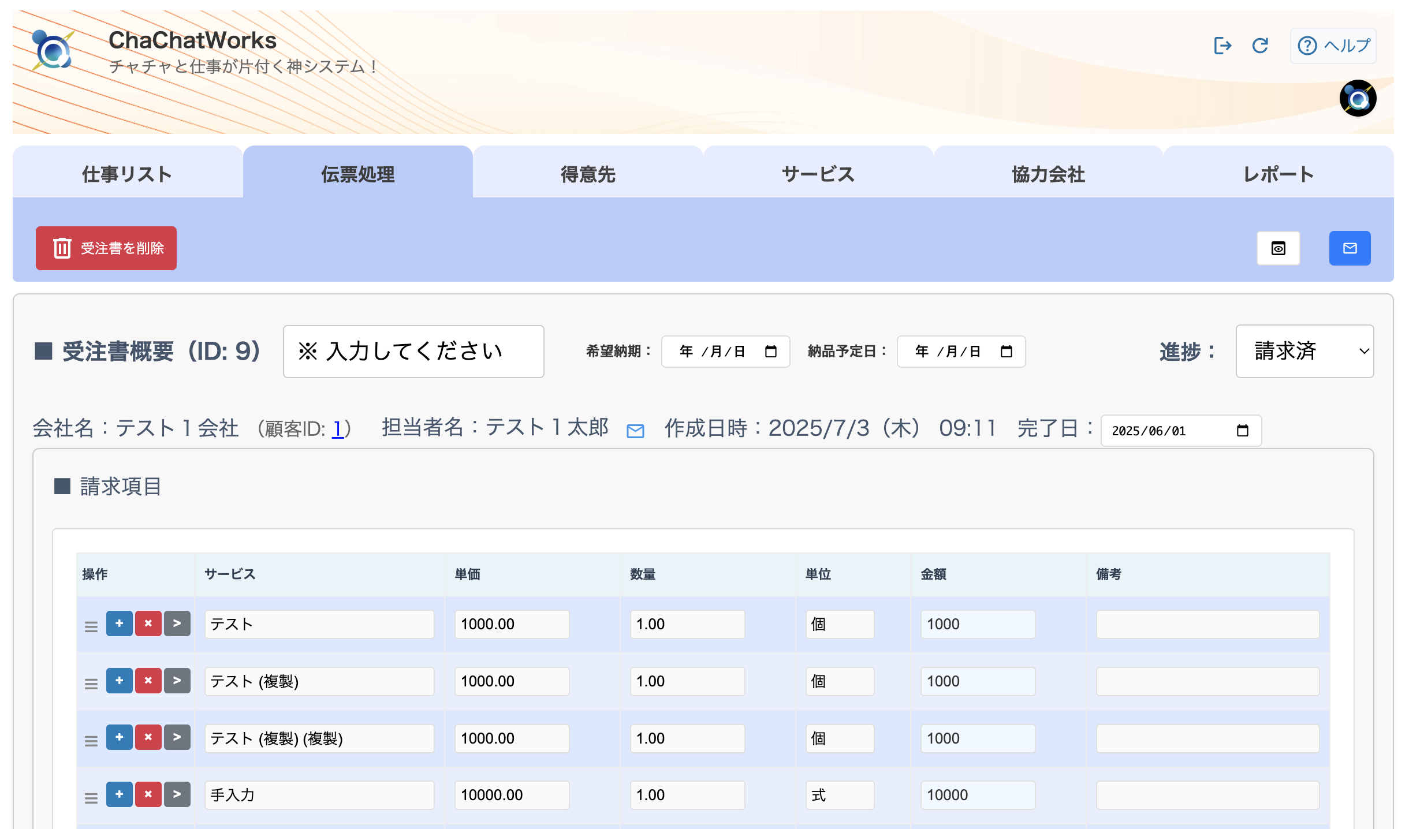Click 備考 notes field of テスト row

point(1208,624)
